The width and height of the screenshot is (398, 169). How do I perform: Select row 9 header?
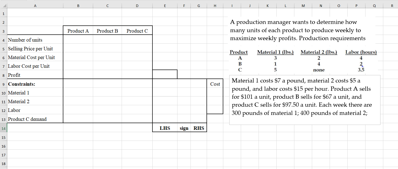[4, 84]
